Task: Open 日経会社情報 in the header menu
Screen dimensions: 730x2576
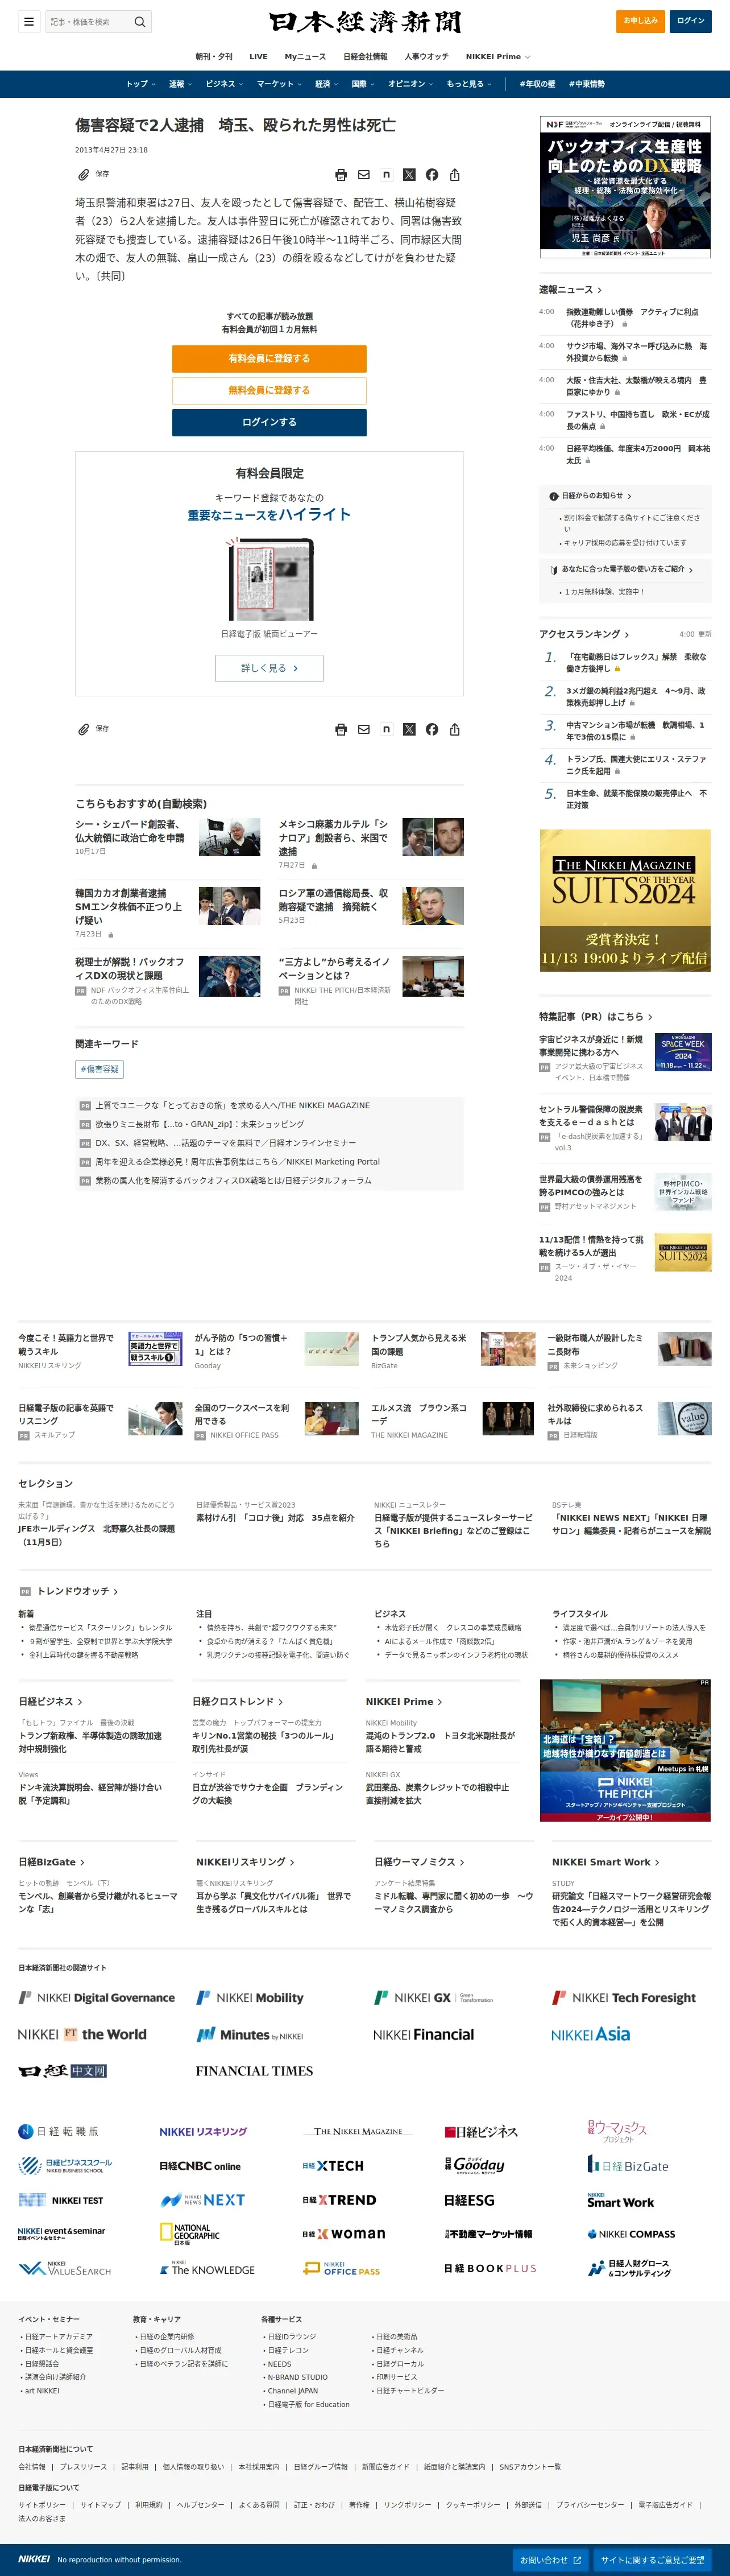Action: tap(365, 57)
